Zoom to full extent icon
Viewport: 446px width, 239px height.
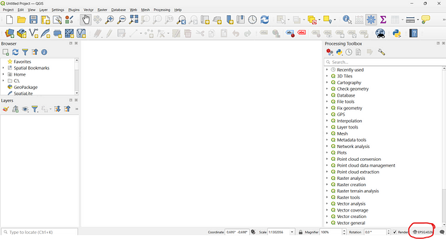133,20
